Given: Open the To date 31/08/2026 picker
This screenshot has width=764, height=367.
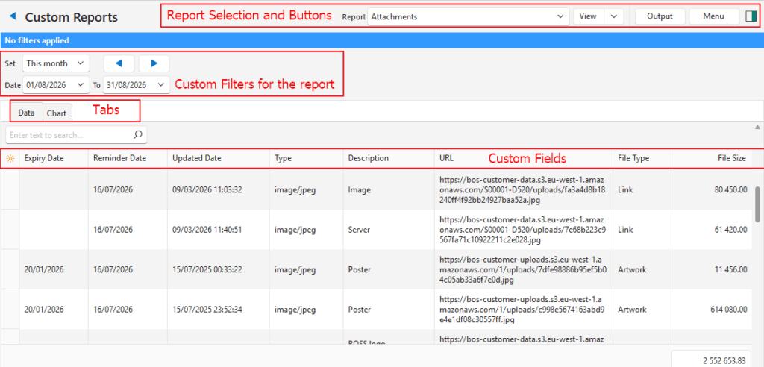Looking at the screenshot, I should click(137, 85).
